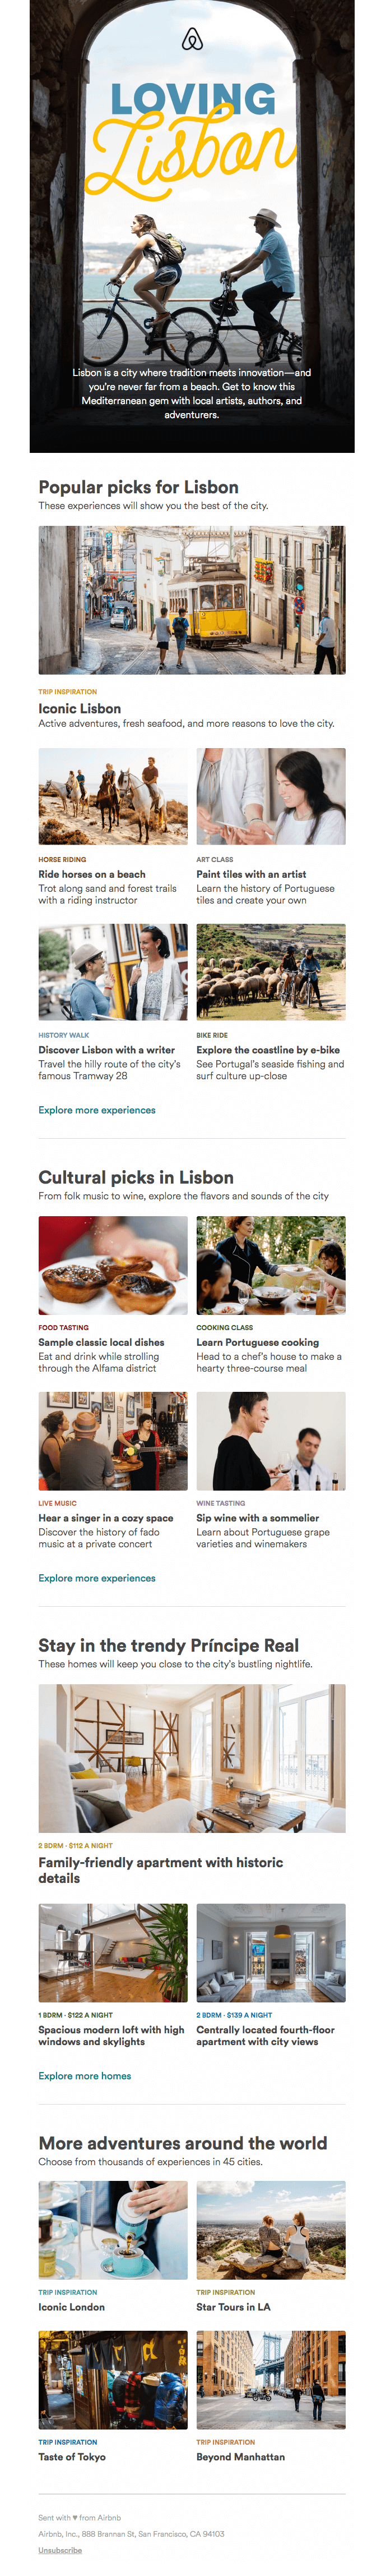This screenshot has height=2576, width=381.
Task: Open the fado live music photo
Action: 113,1441
